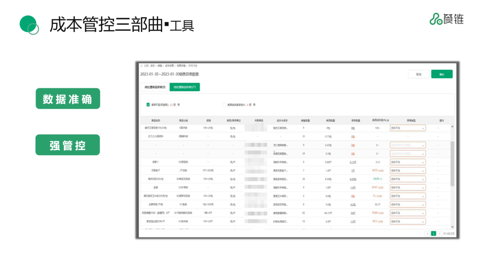The image size is (480, 269).
Task: Open the empty 异常类型 dropdown in third row
Action: [x=408, y=145]
